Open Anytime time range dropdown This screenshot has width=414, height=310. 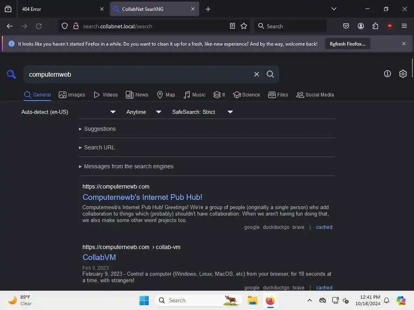(x=144, y=112)
